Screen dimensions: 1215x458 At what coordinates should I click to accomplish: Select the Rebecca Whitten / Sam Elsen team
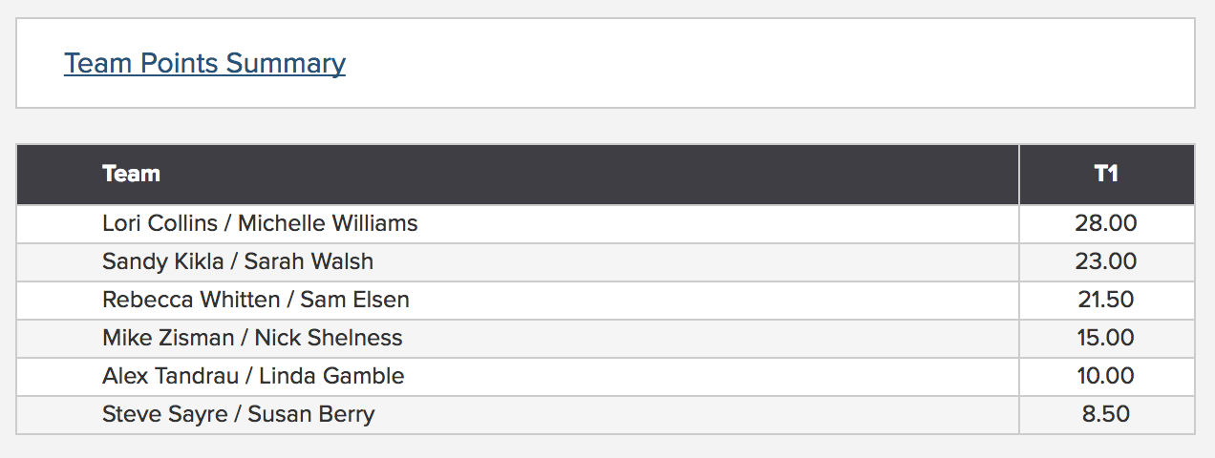pyautogui.click(x=256, y=300)
